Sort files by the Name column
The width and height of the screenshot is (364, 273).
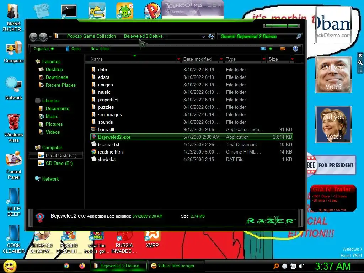tap(131, 59)
